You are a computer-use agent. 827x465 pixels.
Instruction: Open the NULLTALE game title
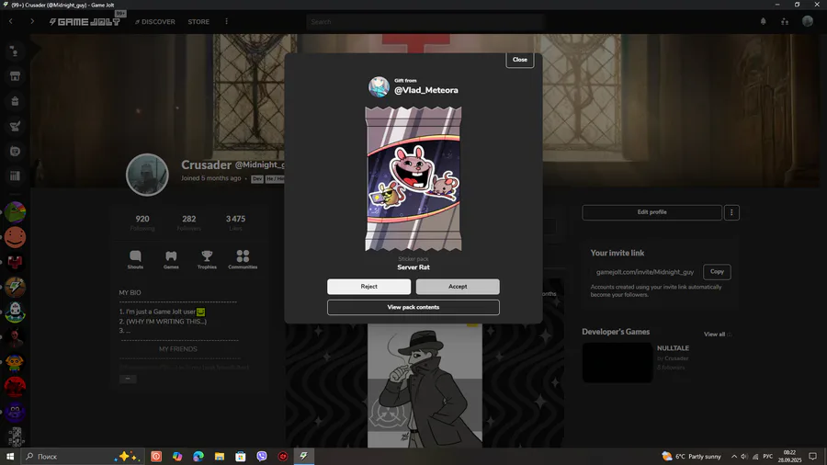(673, 348)
